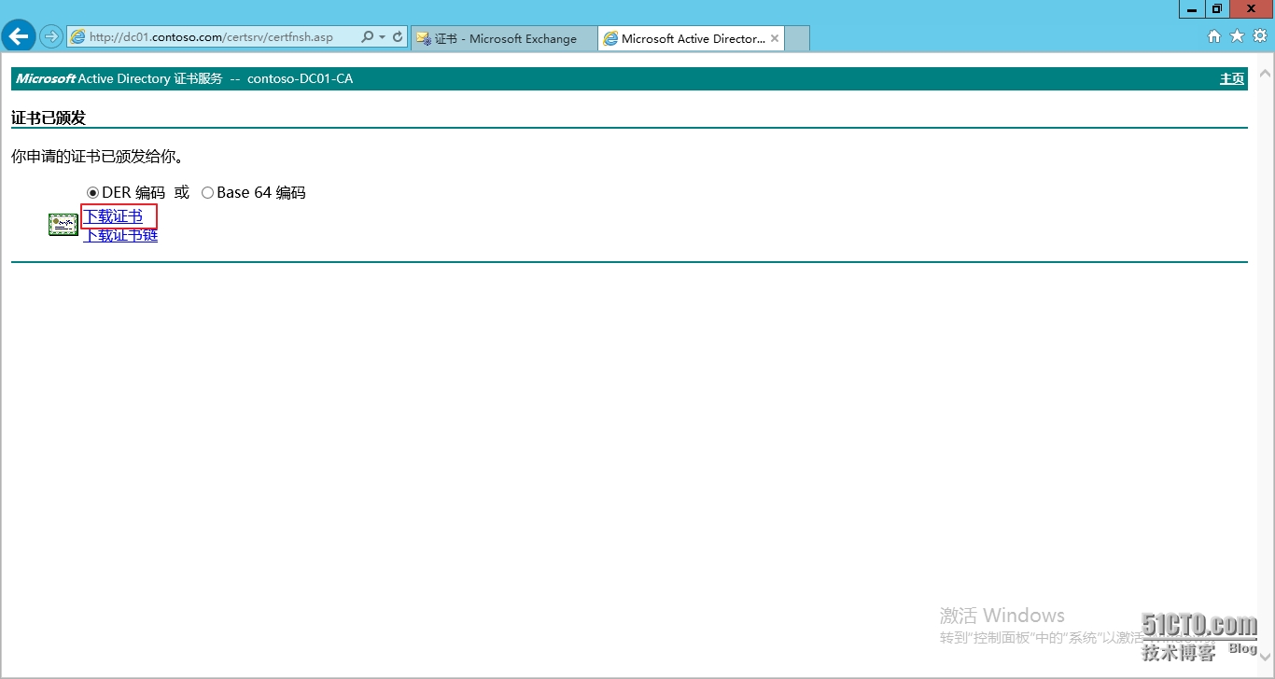
Task: Open the IE Home icon
Action: [x=1213, y=36]
